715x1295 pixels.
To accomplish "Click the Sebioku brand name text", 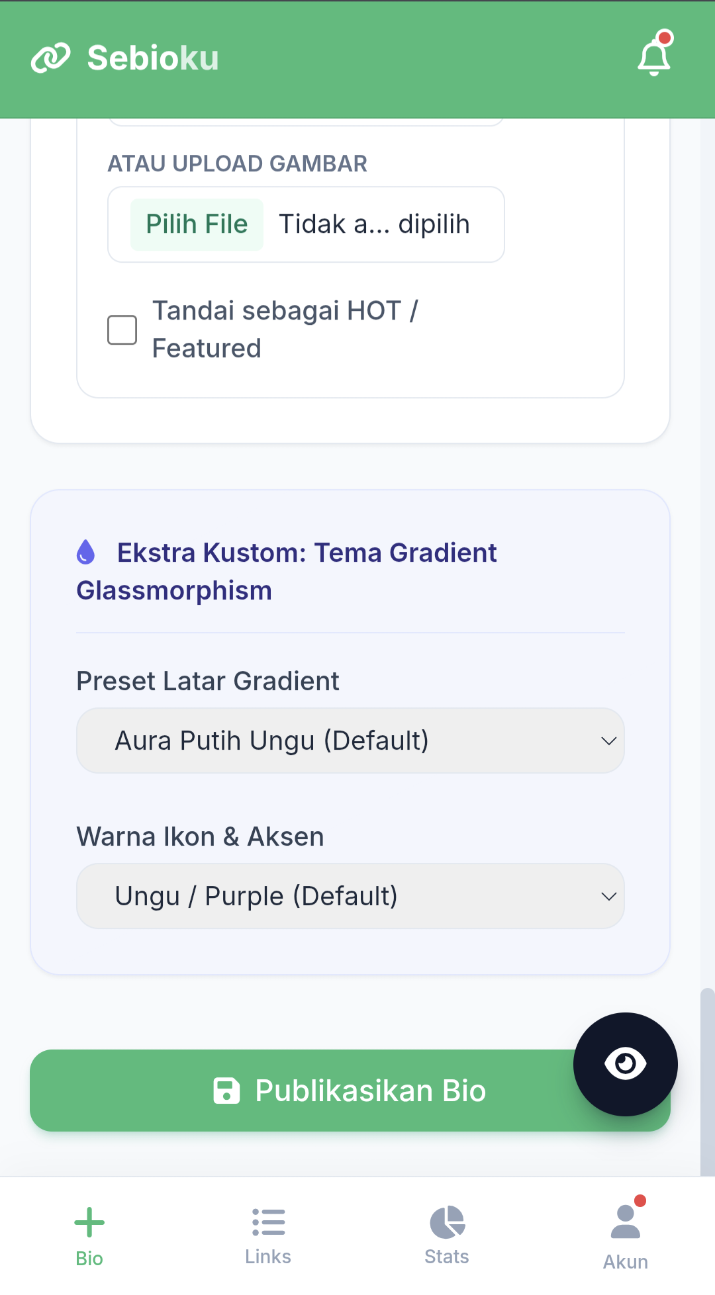I will (x=153, y=58).
